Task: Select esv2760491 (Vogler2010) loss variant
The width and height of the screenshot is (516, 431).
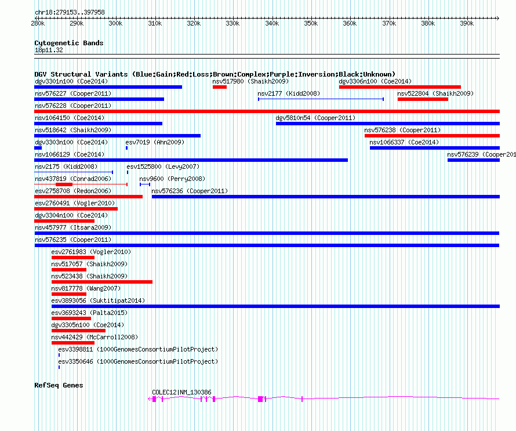Action: [x=76, y=209]
